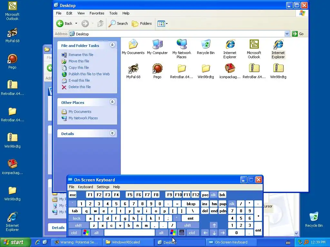Select Pego icon in Desktop window
Screen dimensions: 330x247
point(157,69)
